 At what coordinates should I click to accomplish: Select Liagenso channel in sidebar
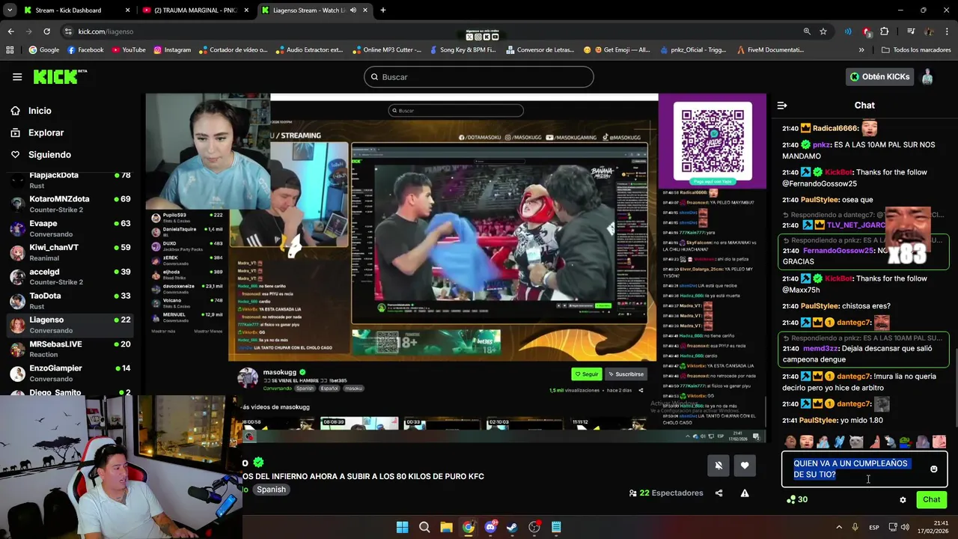[69, 324]
